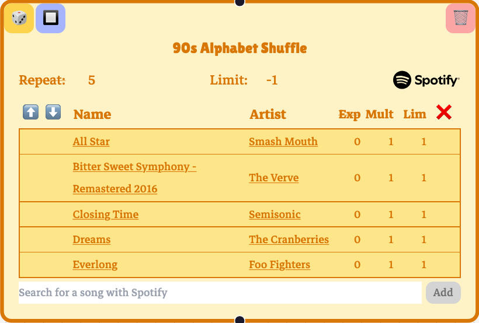Screen dimensions: 479x323
Task: Edit the Repeat value 5
Action: pyautogui.click(x=92, y=80)
